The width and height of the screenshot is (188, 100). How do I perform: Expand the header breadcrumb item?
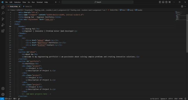click(x=139, y=10)
